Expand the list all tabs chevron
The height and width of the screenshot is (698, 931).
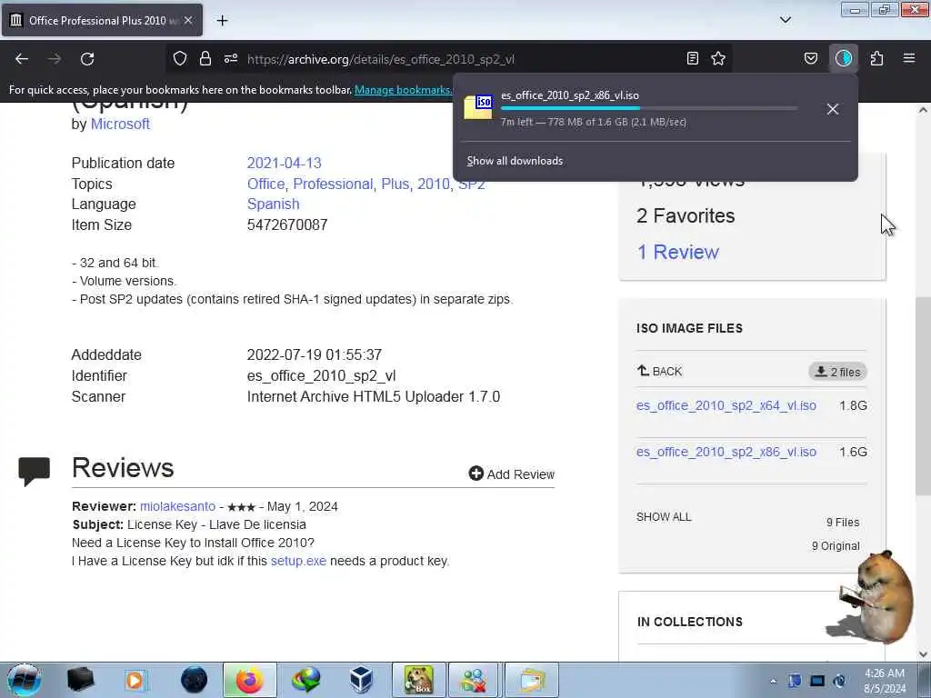tap(786, 20)
